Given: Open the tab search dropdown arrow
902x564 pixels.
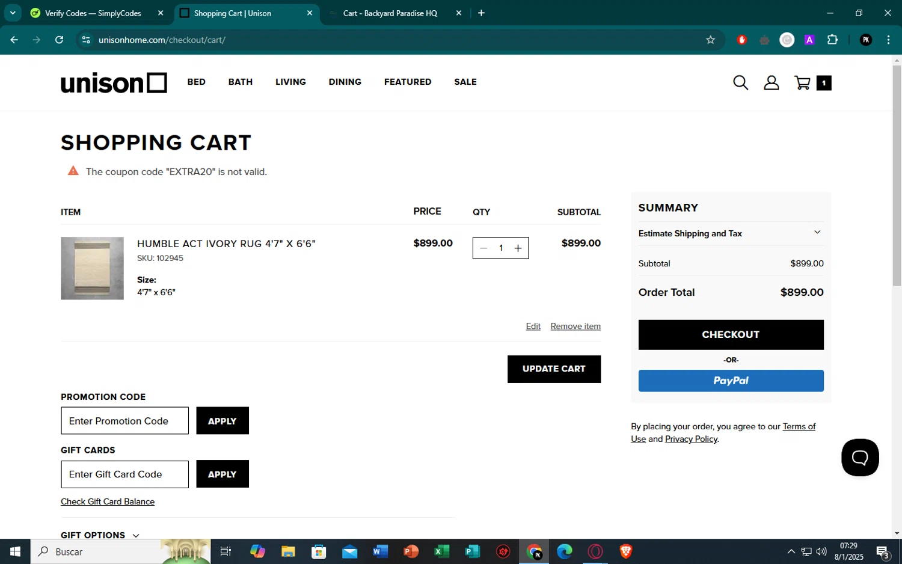Looking at the screenshot, I should (13, 13).
